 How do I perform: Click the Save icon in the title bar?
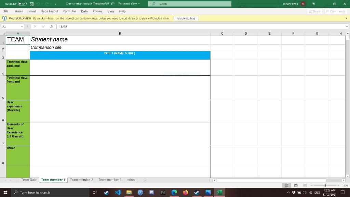(x=31, y=3)
